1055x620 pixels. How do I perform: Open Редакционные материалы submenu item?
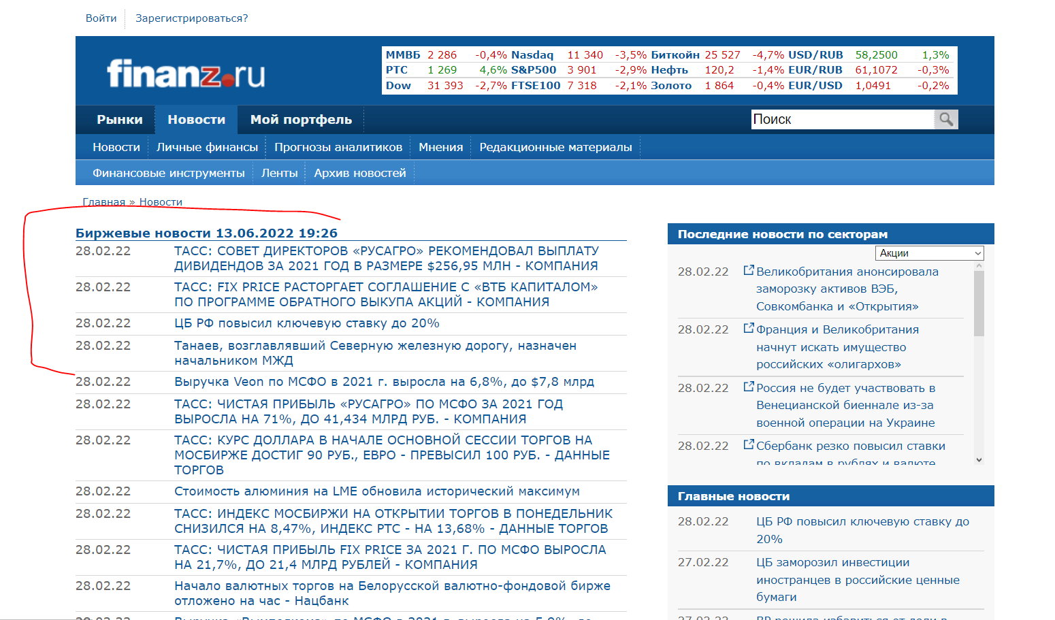click(x=555, y=147)
